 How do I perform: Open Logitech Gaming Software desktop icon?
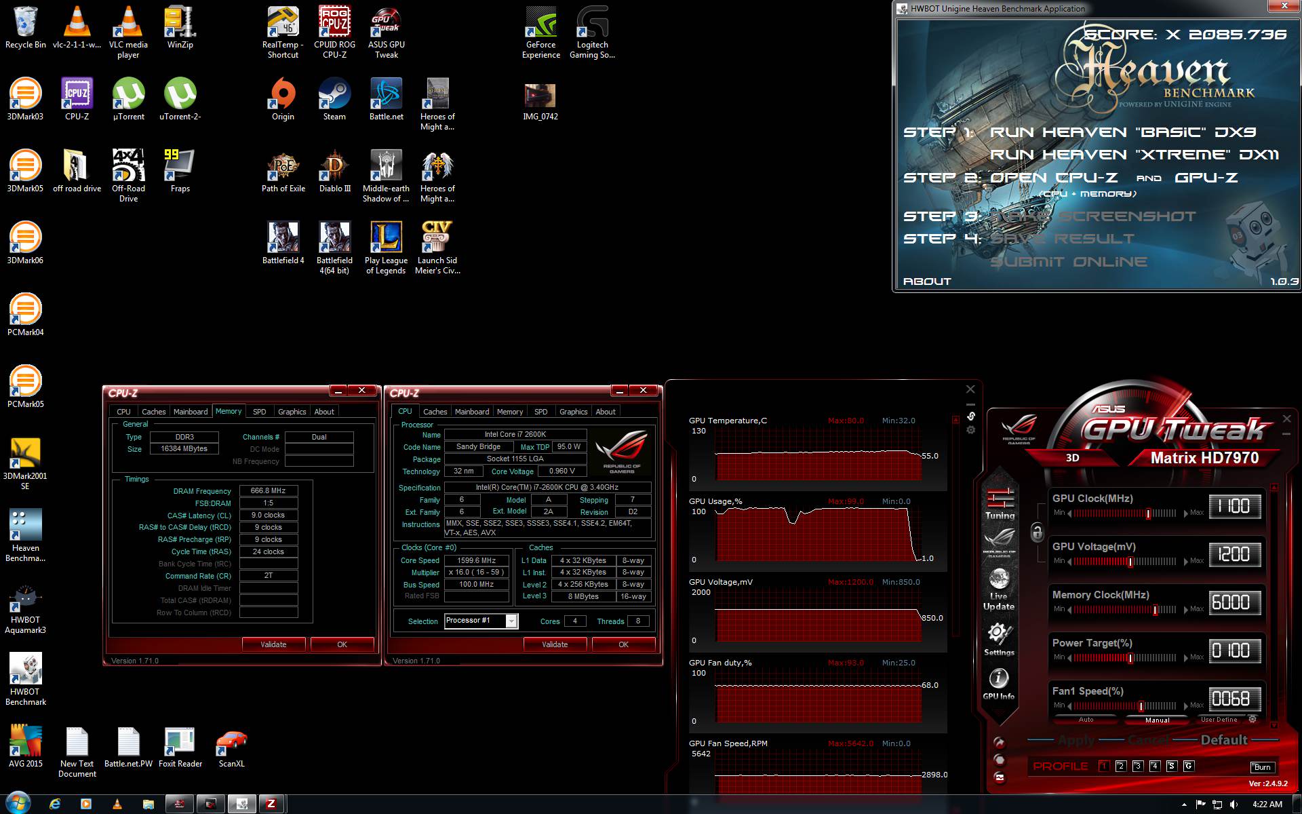coord(592,33)
